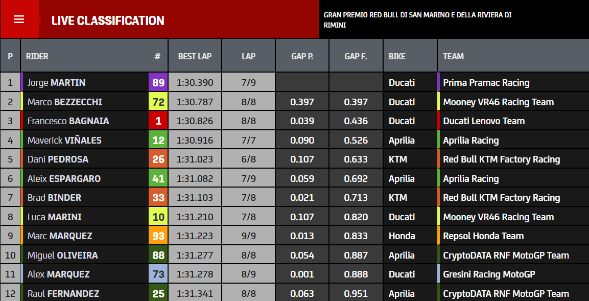Sort by the GAP F. column
Viewport: 589px width, 301px height.
coord(356,56)
